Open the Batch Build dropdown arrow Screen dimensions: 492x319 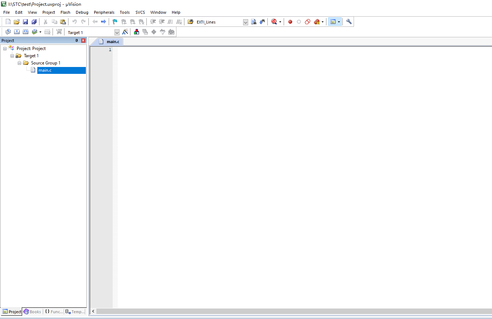point(40,32)
